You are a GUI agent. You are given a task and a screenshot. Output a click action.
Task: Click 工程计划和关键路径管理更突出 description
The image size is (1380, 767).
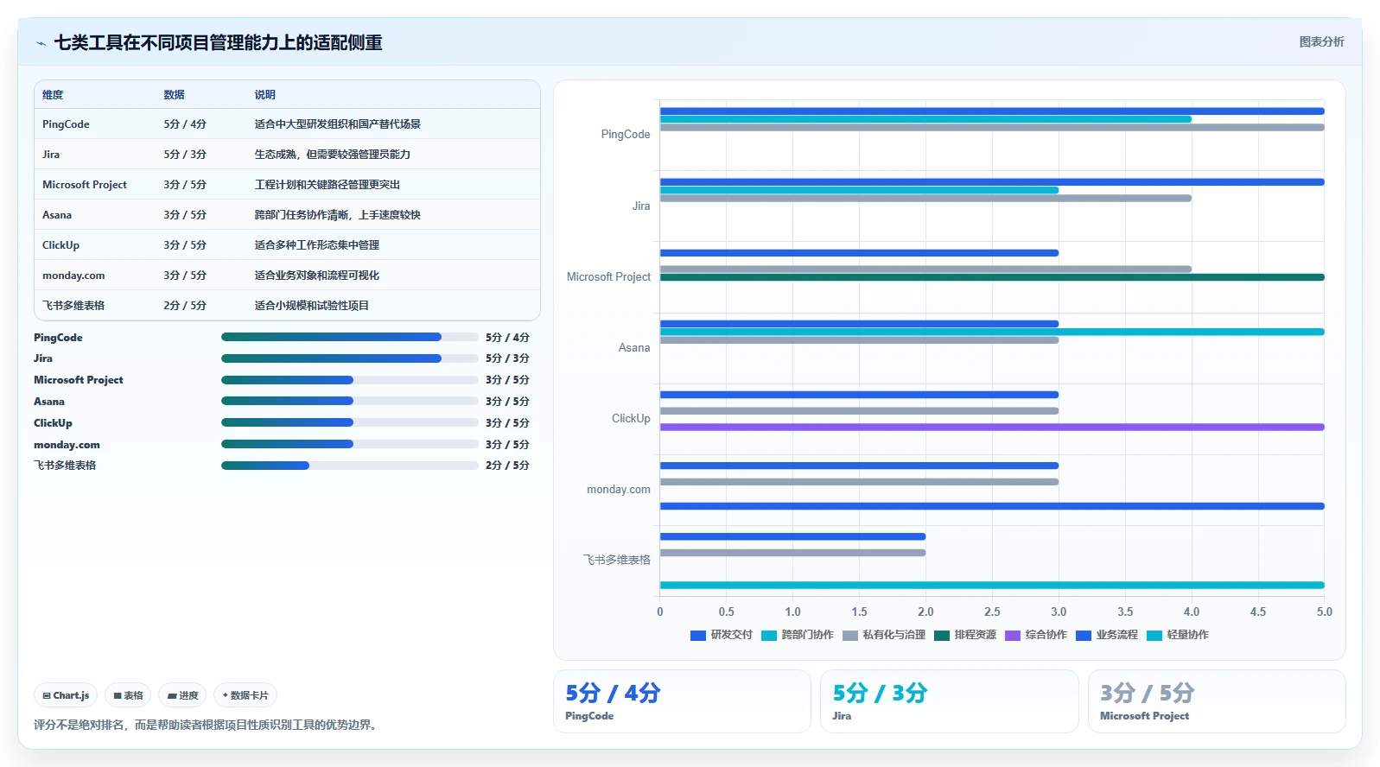pyautogui.click(x=327, y=185)
